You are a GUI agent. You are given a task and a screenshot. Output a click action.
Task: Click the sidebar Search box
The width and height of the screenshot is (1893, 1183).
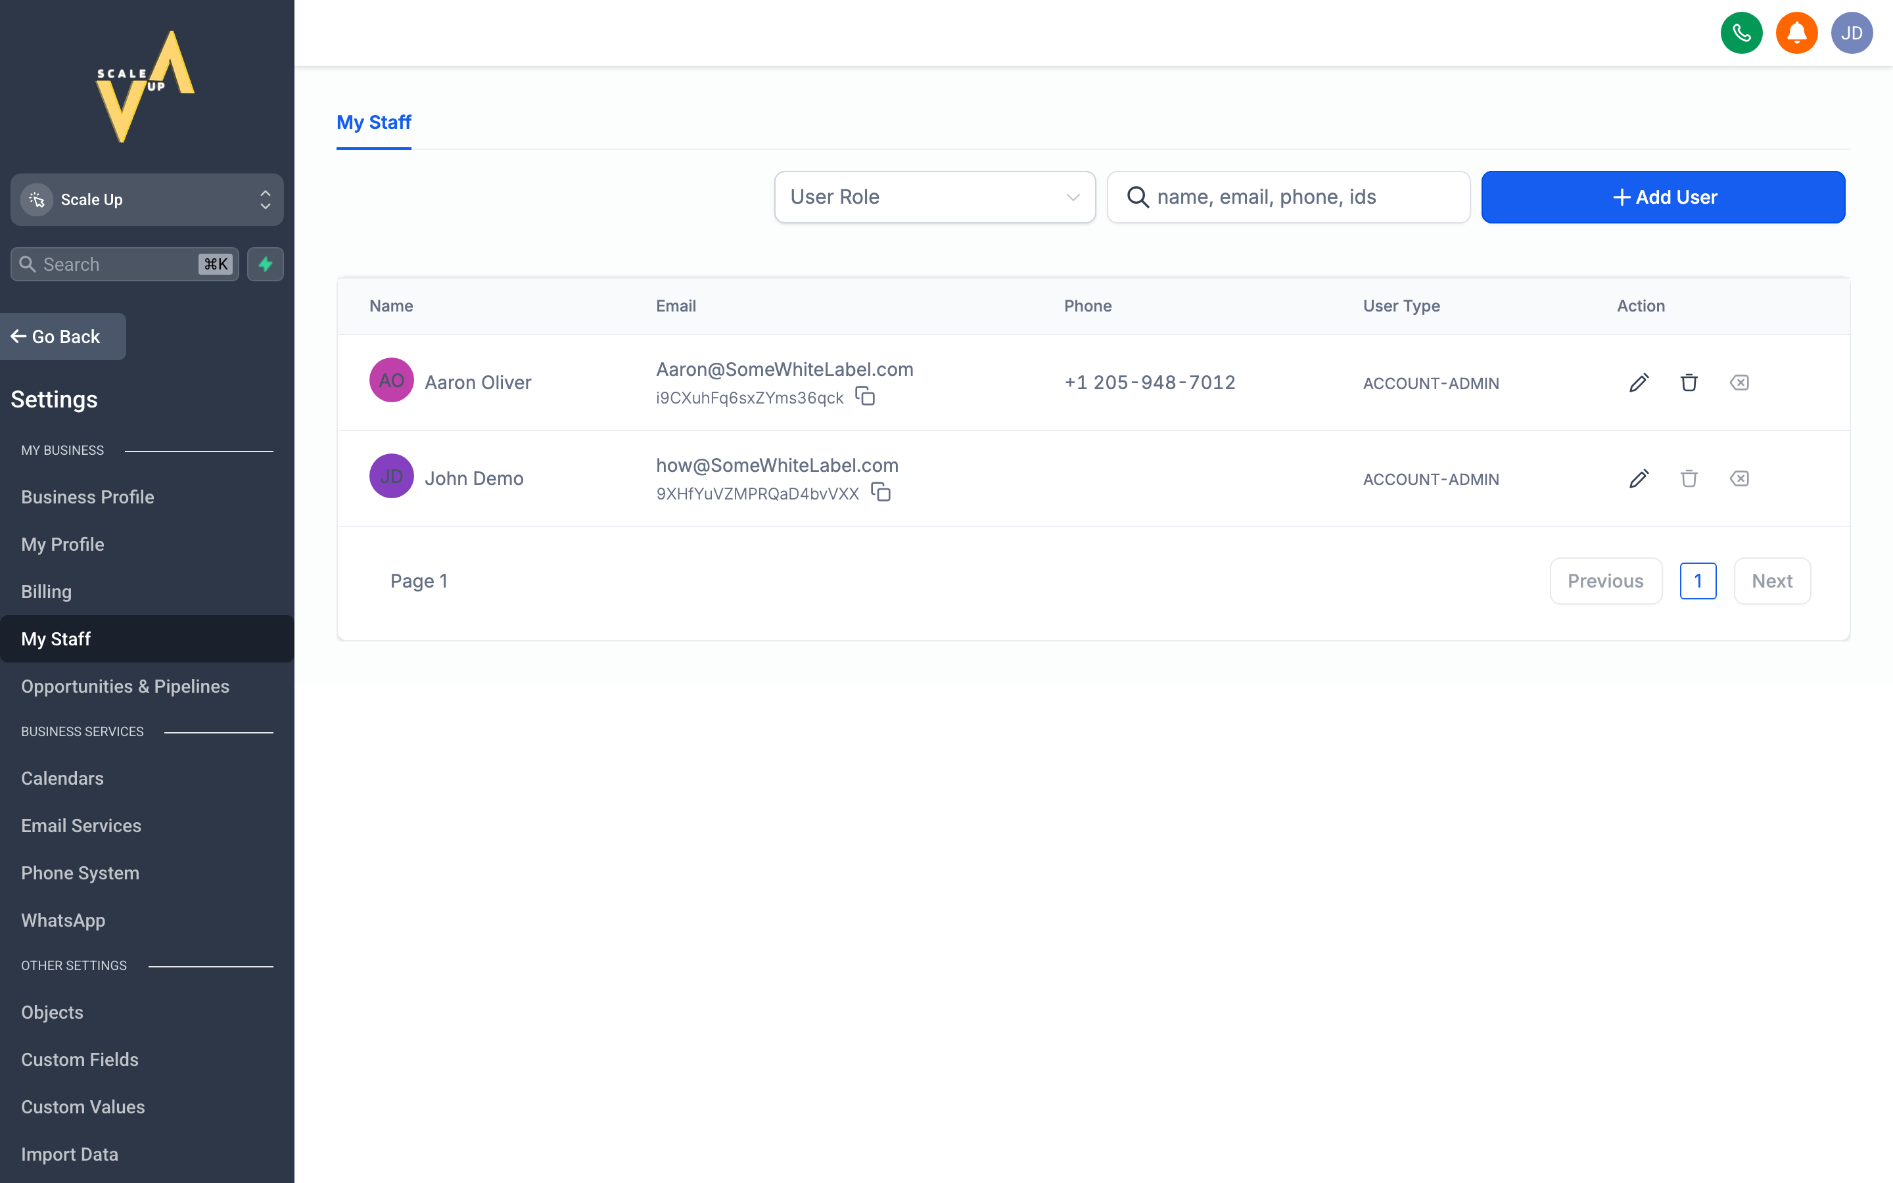coord(124,264)
